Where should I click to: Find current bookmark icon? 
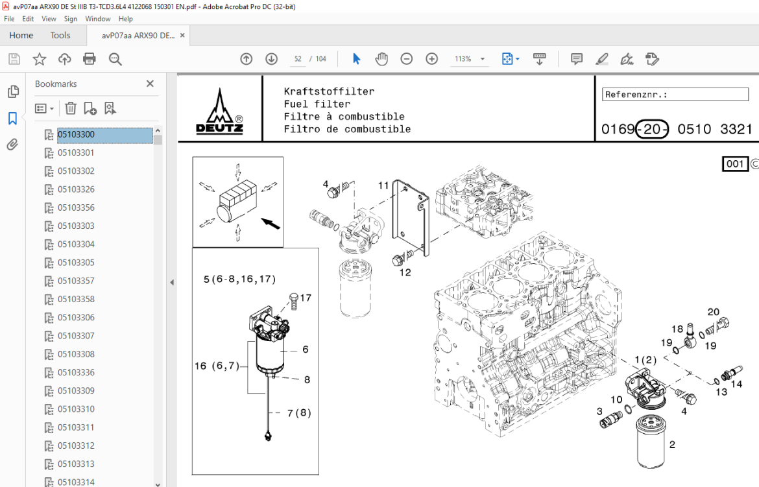point(110,108)
